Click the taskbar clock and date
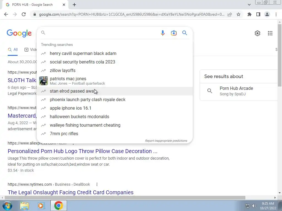282x211 pixels. pyautogui.click(x=268, y=206)
